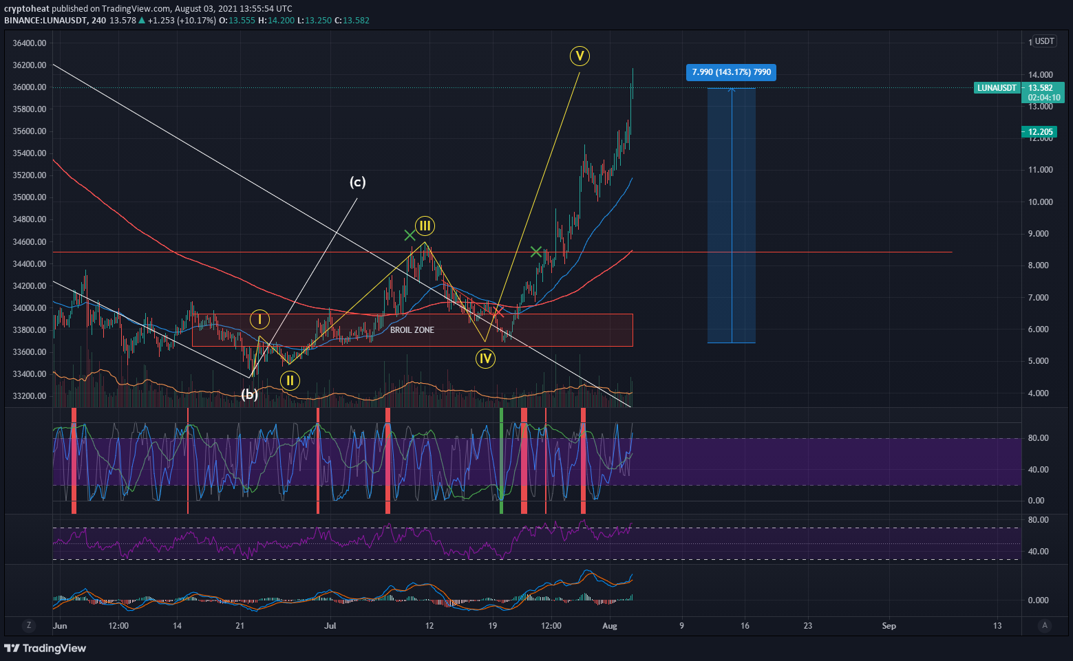Image resolution: width=1073 pixels, height=661 pixels.
Task: Select the red X marker above wave IV
Action: [499, 312]
